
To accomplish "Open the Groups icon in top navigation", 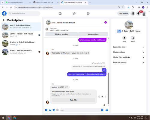I will 88,13.
